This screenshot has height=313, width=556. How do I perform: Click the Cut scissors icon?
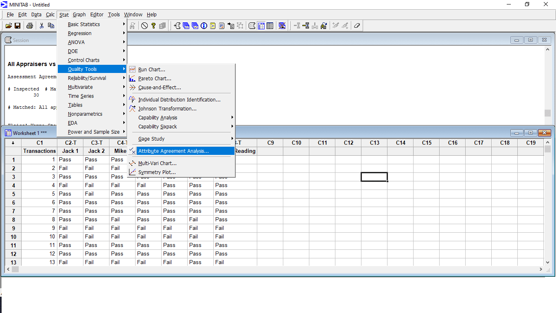click(42, 26)
